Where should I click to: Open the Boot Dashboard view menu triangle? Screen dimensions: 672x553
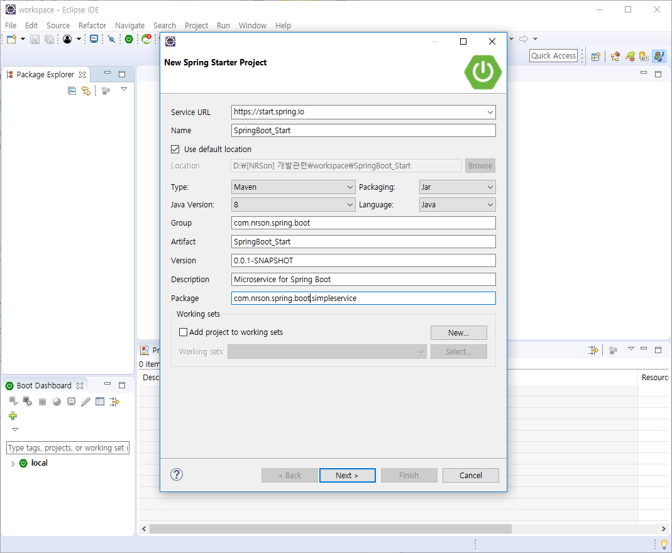[15, 429]
